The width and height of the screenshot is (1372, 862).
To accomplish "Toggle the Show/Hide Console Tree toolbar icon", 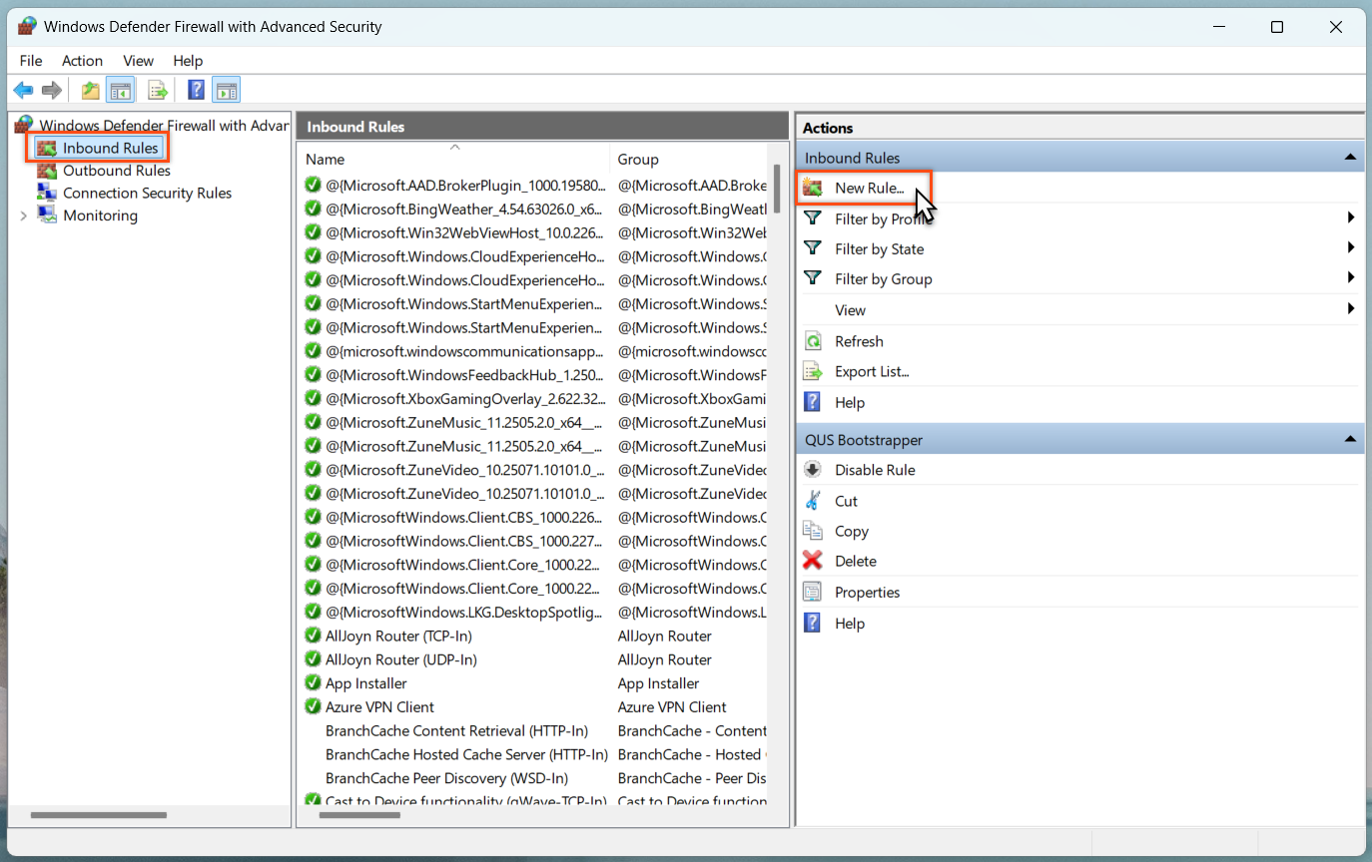I will click(121, 91).
